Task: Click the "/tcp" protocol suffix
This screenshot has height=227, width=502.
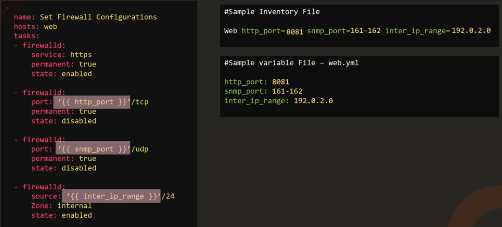Action: (140, 102)
